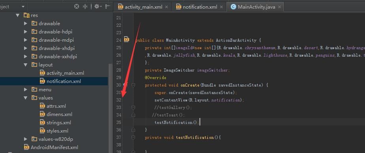Screen dimensions: 365x153
Task: Click the drawable-hdpi folder icon
Action: pyautogui.click(x=34, y=32)
